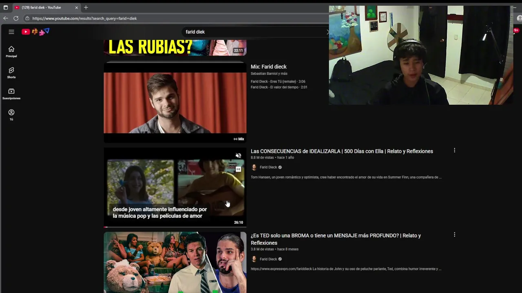Open the YouTube hamburger guide menu
This screenshot has height=293, width=522.
tap(11, 32)
